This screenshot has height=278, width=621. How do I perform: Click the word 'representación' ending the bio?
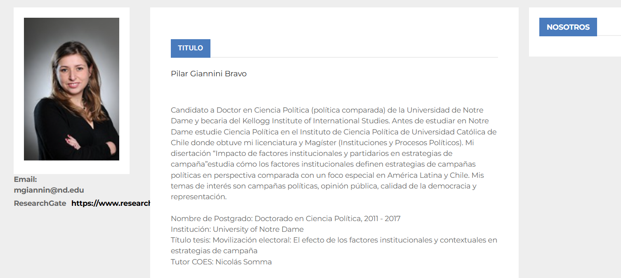click(198, 197)
